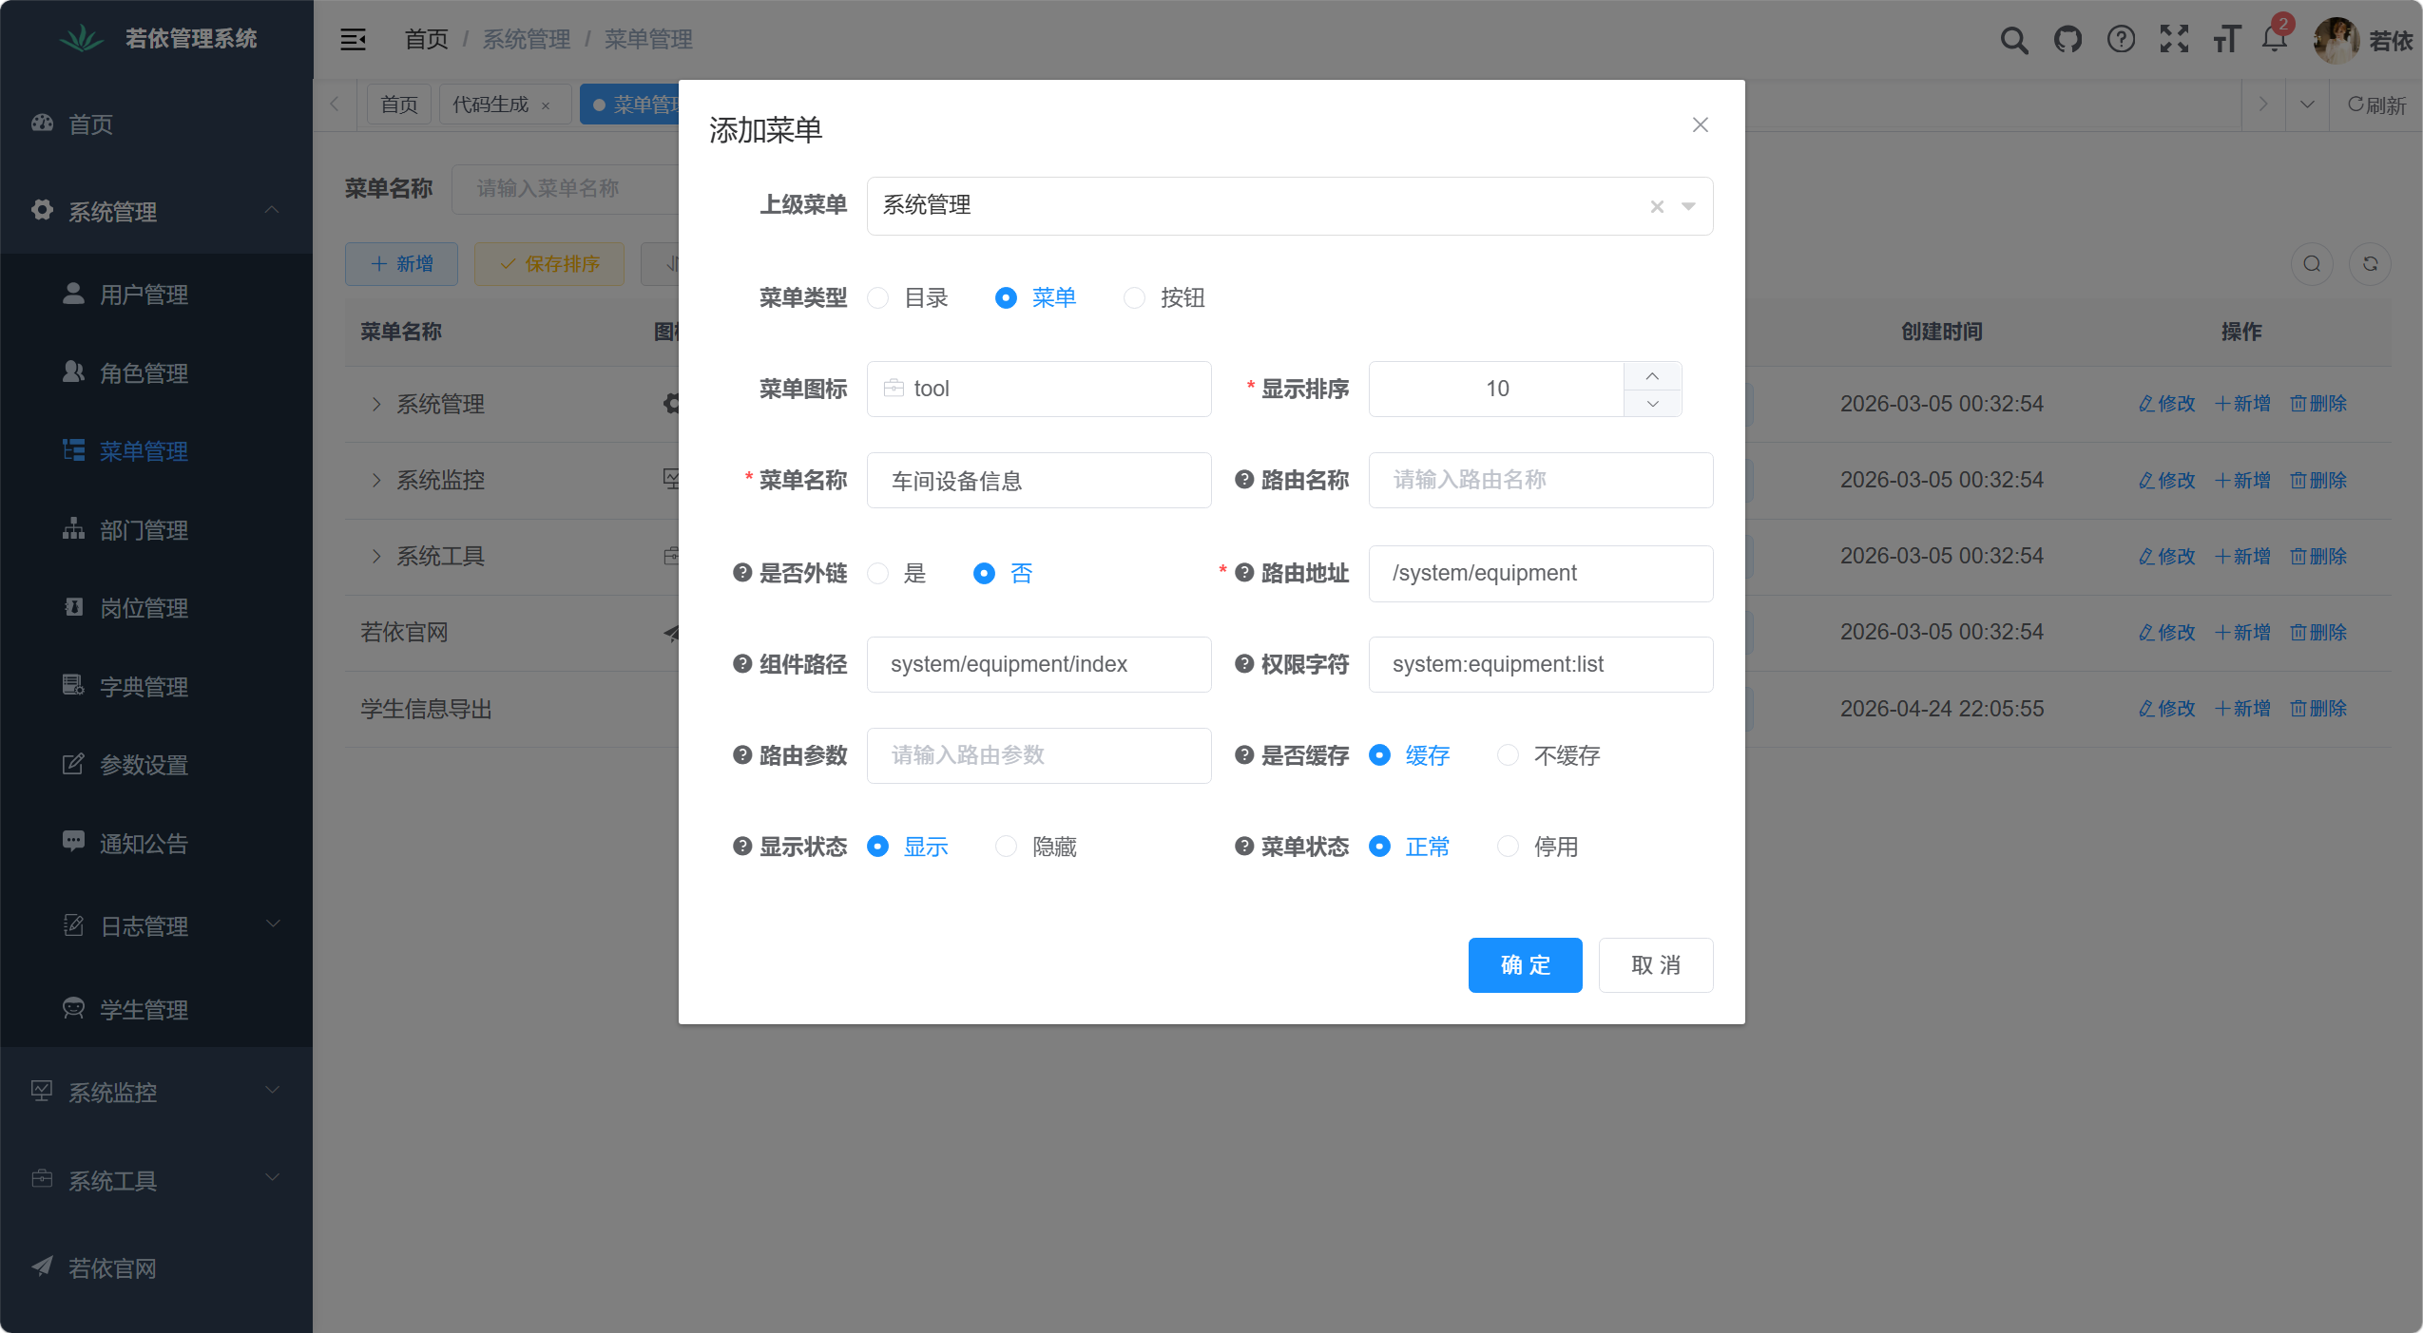Click the table search toggle circle icon
2423x1333 pixels.
tap(2312, 264)
